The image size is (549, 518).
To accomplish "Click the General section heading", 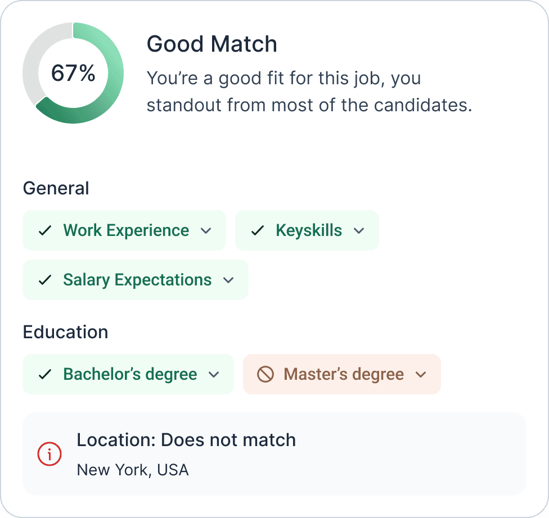I will pyautogui.click(x=56, y=189).
